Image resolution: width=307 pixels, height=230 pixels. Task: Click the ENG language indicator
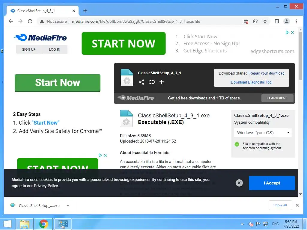pyautogui.click(x=276, y=224)
